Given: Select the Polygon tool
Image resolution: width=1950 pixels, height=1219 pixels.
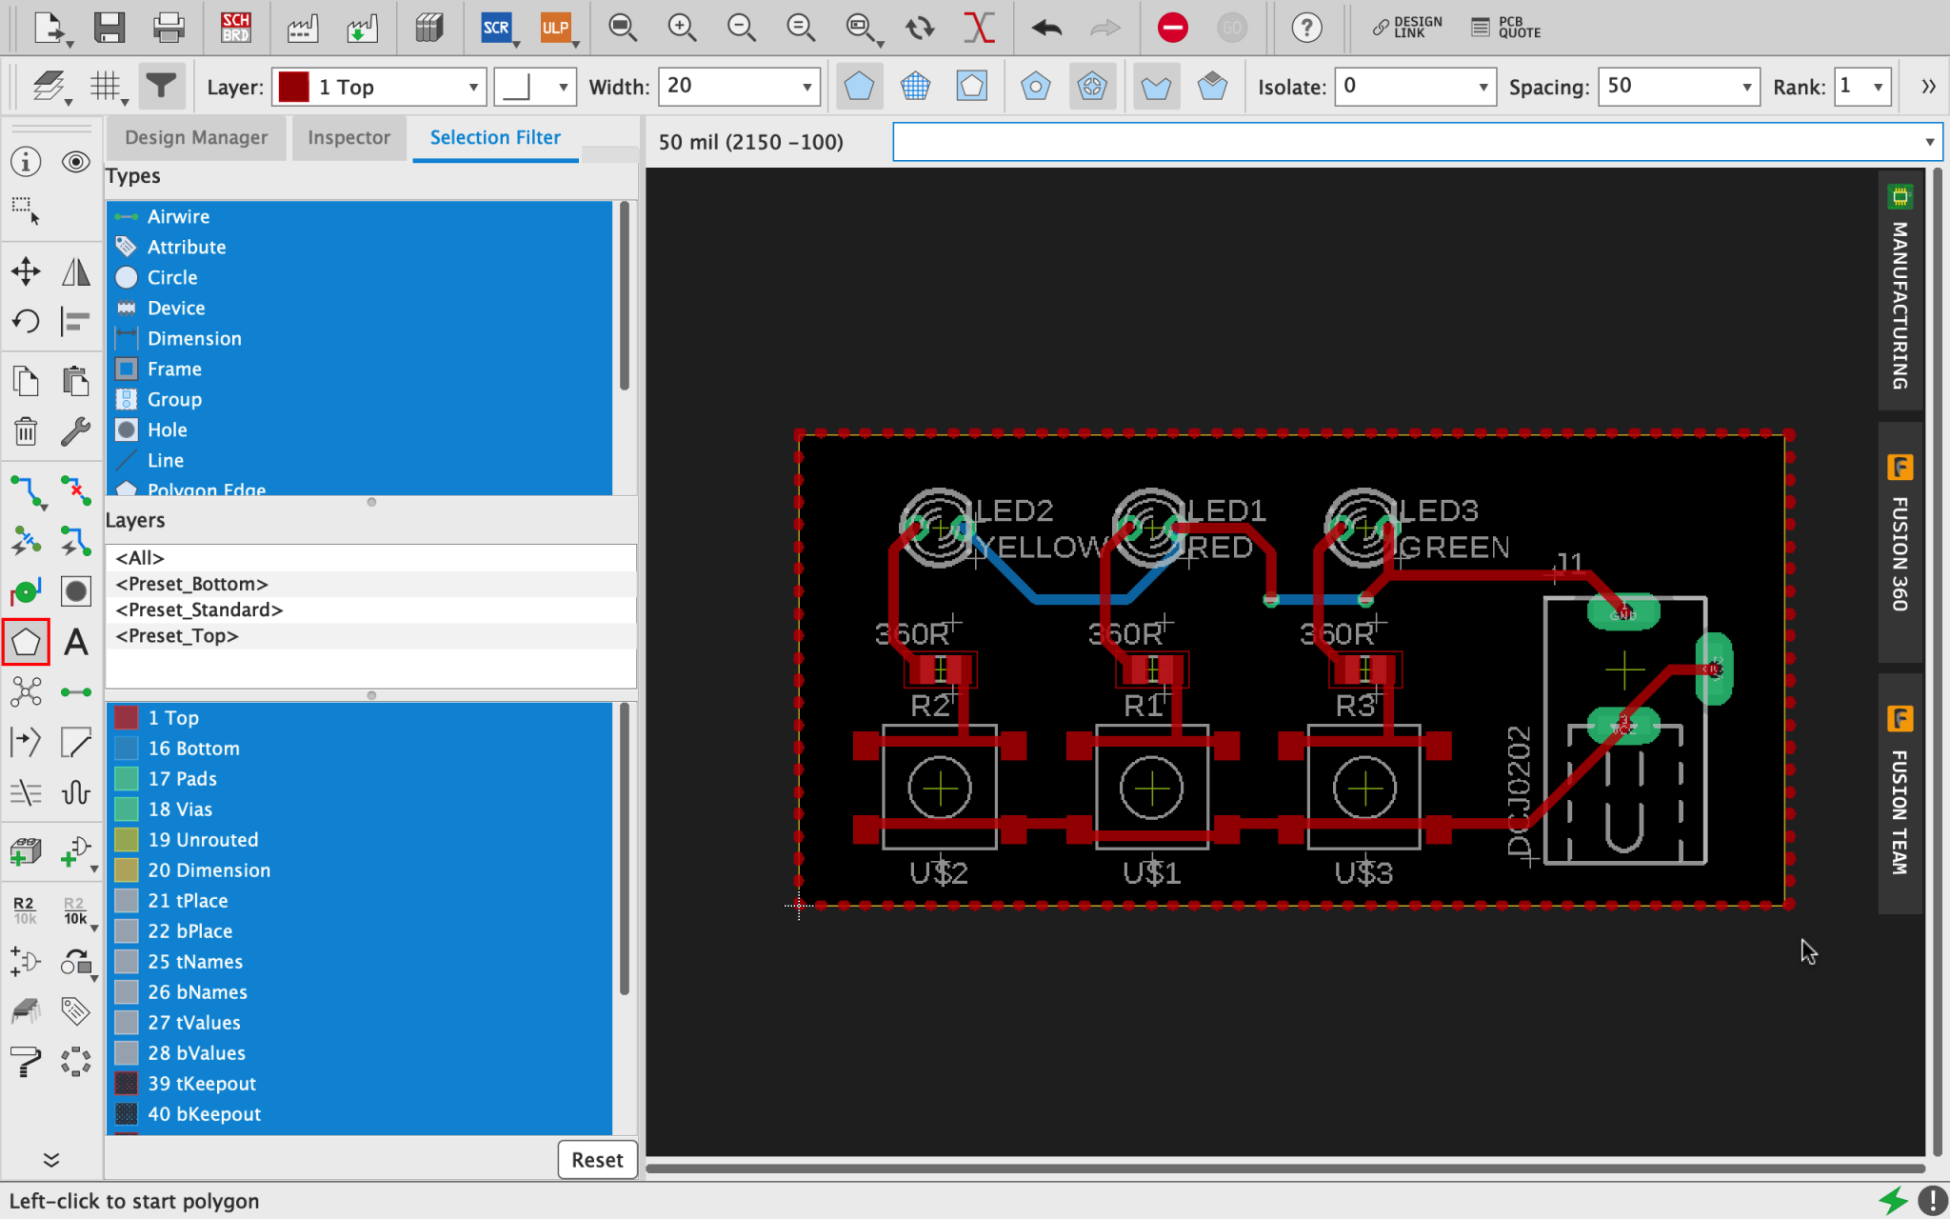Looking at the screenshot, I should [x=26, y=642].
